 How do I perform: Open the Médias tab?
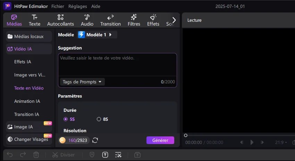click(x=14, y=20)
